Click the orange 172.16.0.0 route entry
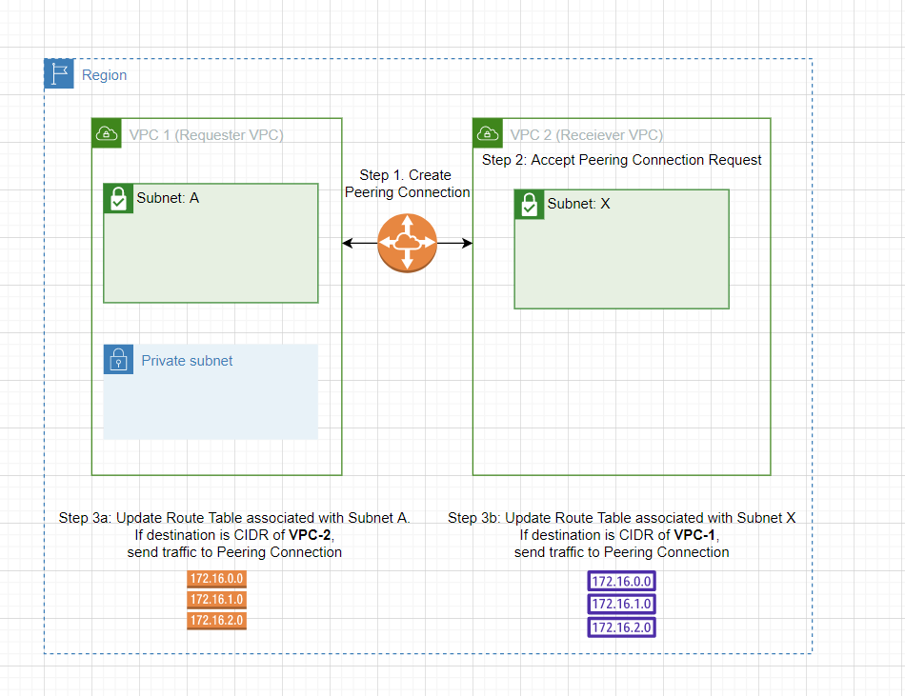 click(216, 578)
